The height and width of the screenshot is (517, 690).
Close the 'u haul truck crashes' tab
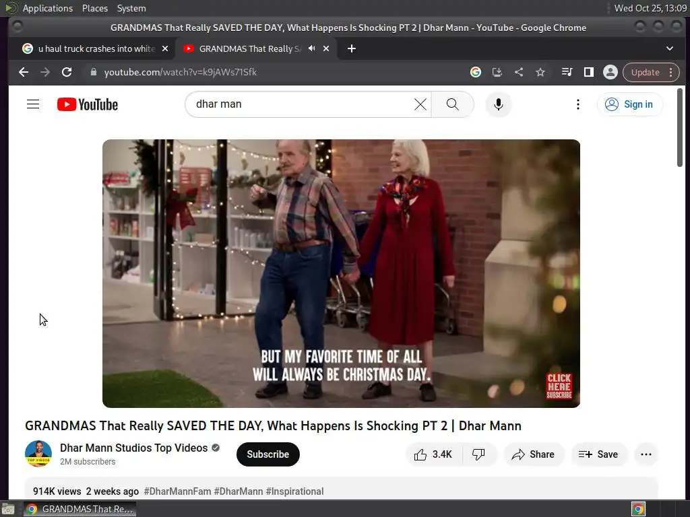coord(165,48)
